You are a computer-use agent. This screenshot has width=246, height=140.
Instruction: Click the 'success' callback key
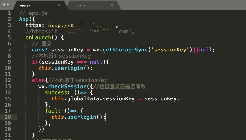56,93
